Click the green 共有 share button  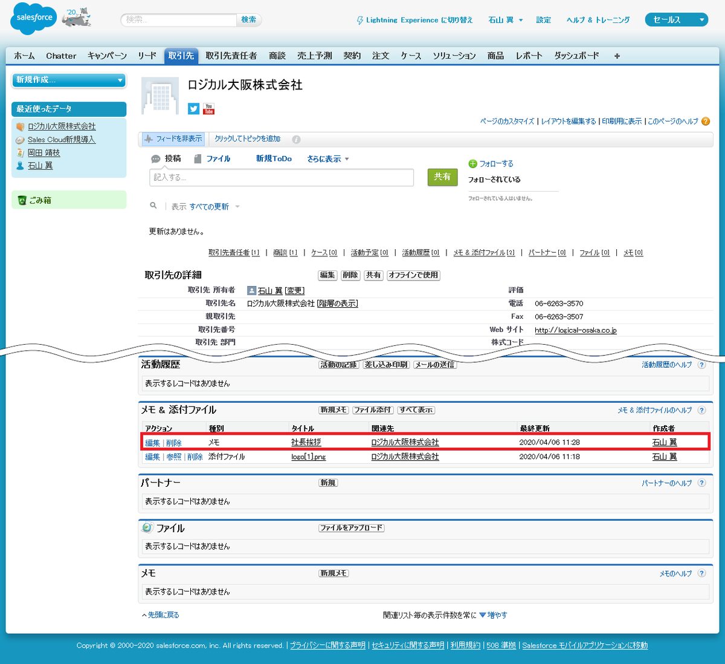[x=442, y=177]
